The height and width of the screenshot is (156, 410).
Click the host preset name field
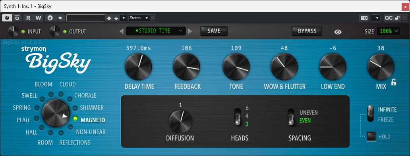click(x=85, y=18)
